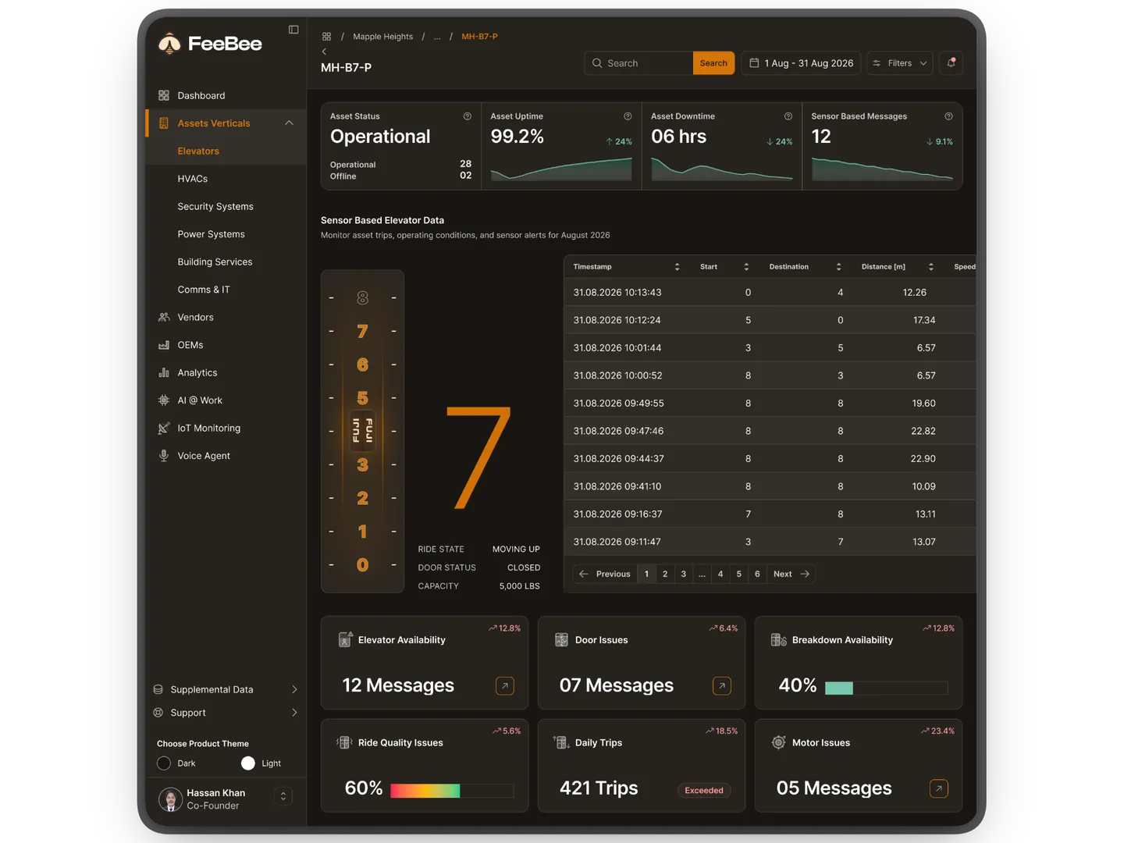Viewport: 1124px width, 843px height.
Task: Click Mapple Heights breadcrumb
Action: (x=382, y=37)
